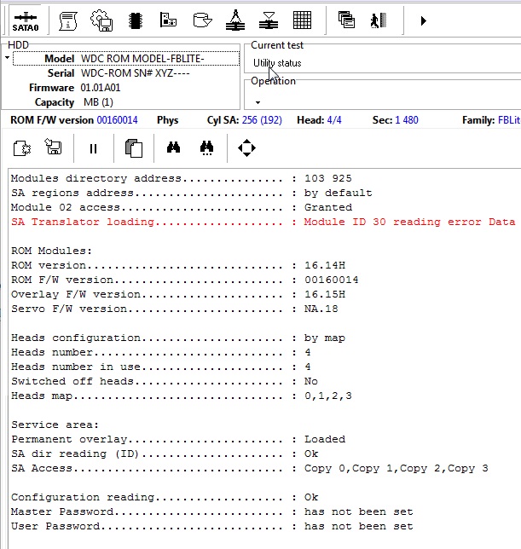The width and height of the screenshot is (521, 549).
Task: Click the compass-over-lines test icon
Action: pyautogui.click(x=235, y=20)
